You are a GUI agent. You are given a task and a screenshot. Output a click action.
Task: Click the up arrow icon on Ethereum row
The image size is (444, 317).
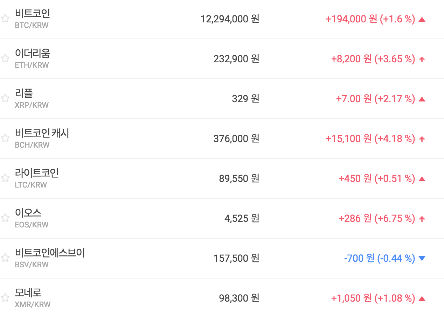(422, 59)
